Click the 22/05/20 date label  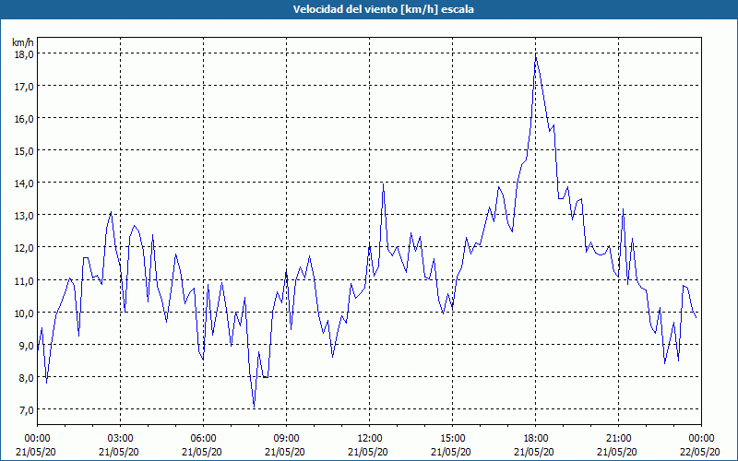(x=701, y=452)
